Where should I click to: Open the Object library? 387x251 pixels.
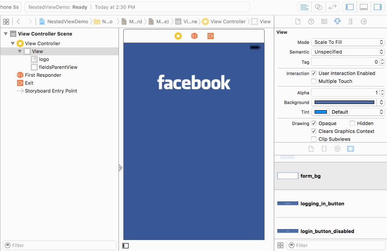[337, 149]
